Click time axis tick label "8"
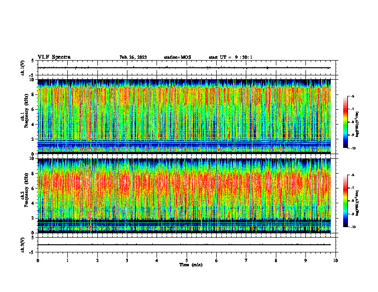Image resolution: width=378 pixels, height=292 pixels. 276,261
